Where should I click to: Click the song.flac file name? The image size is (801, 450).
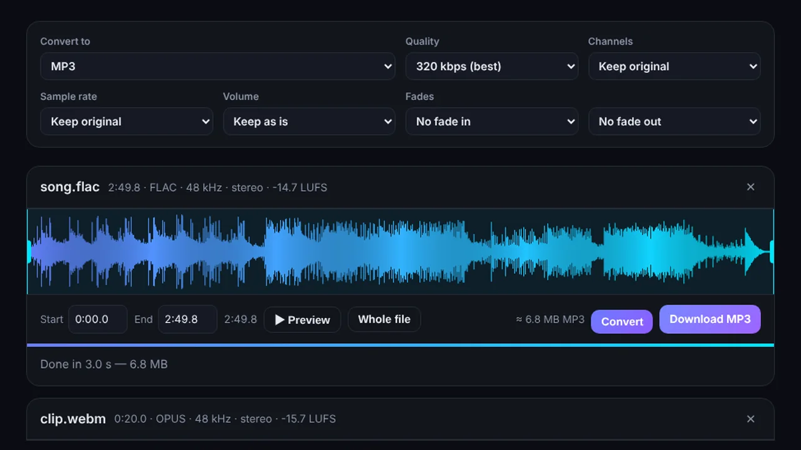point(70,187)
